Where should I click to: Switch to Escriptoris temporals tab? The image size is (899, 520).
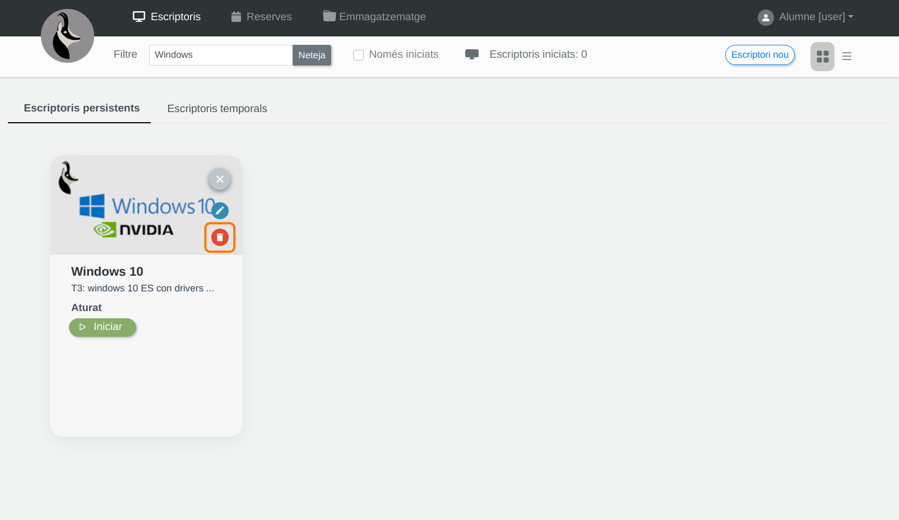tap(217, 109)
